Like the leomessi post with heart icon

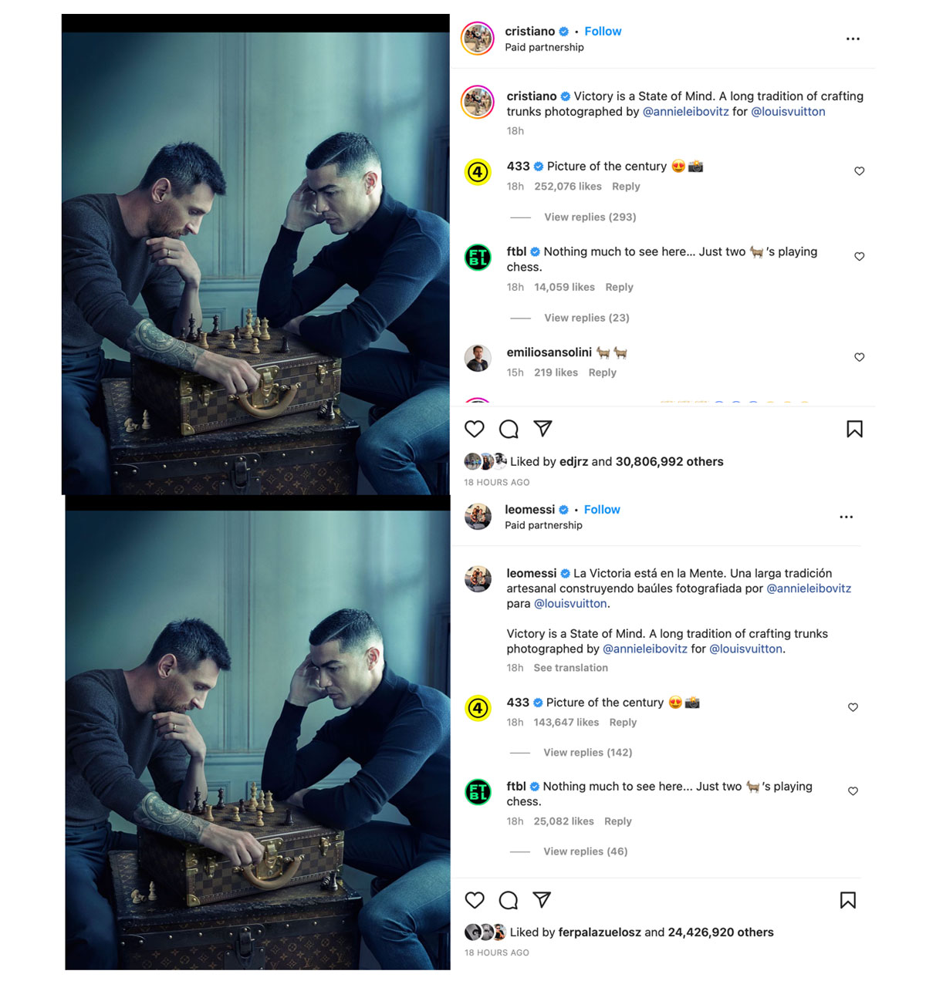[475, 900]
